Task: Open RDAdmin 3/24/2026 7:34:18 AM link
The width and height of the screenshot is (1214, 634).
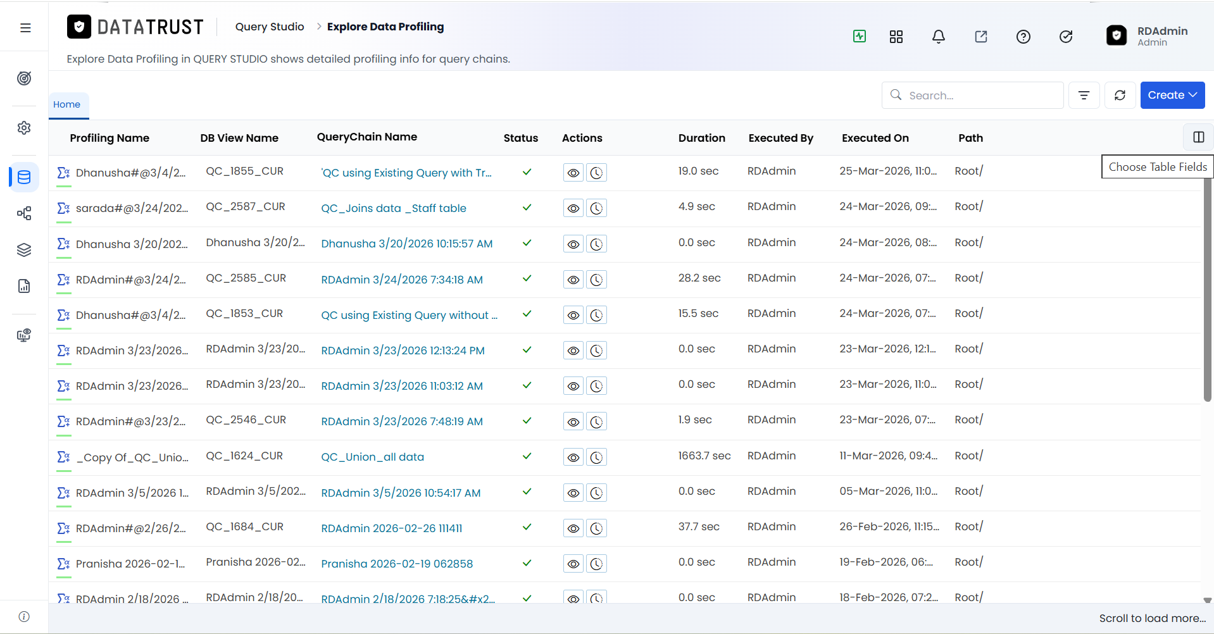Action: 402,280
